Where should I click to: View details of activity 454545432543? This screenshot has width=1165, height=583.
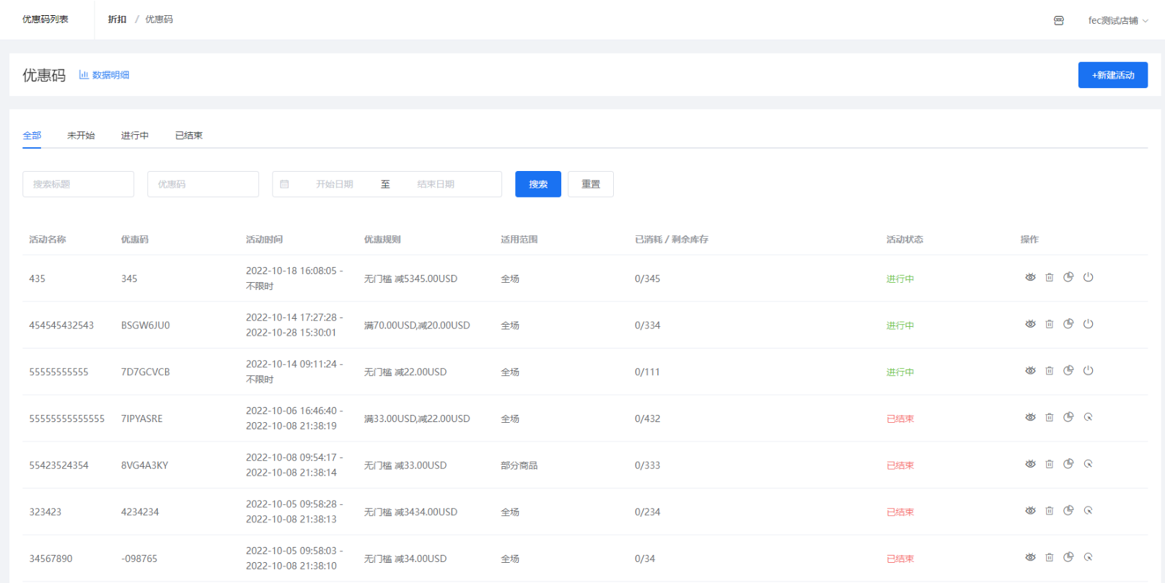[x=1030, y=325]
